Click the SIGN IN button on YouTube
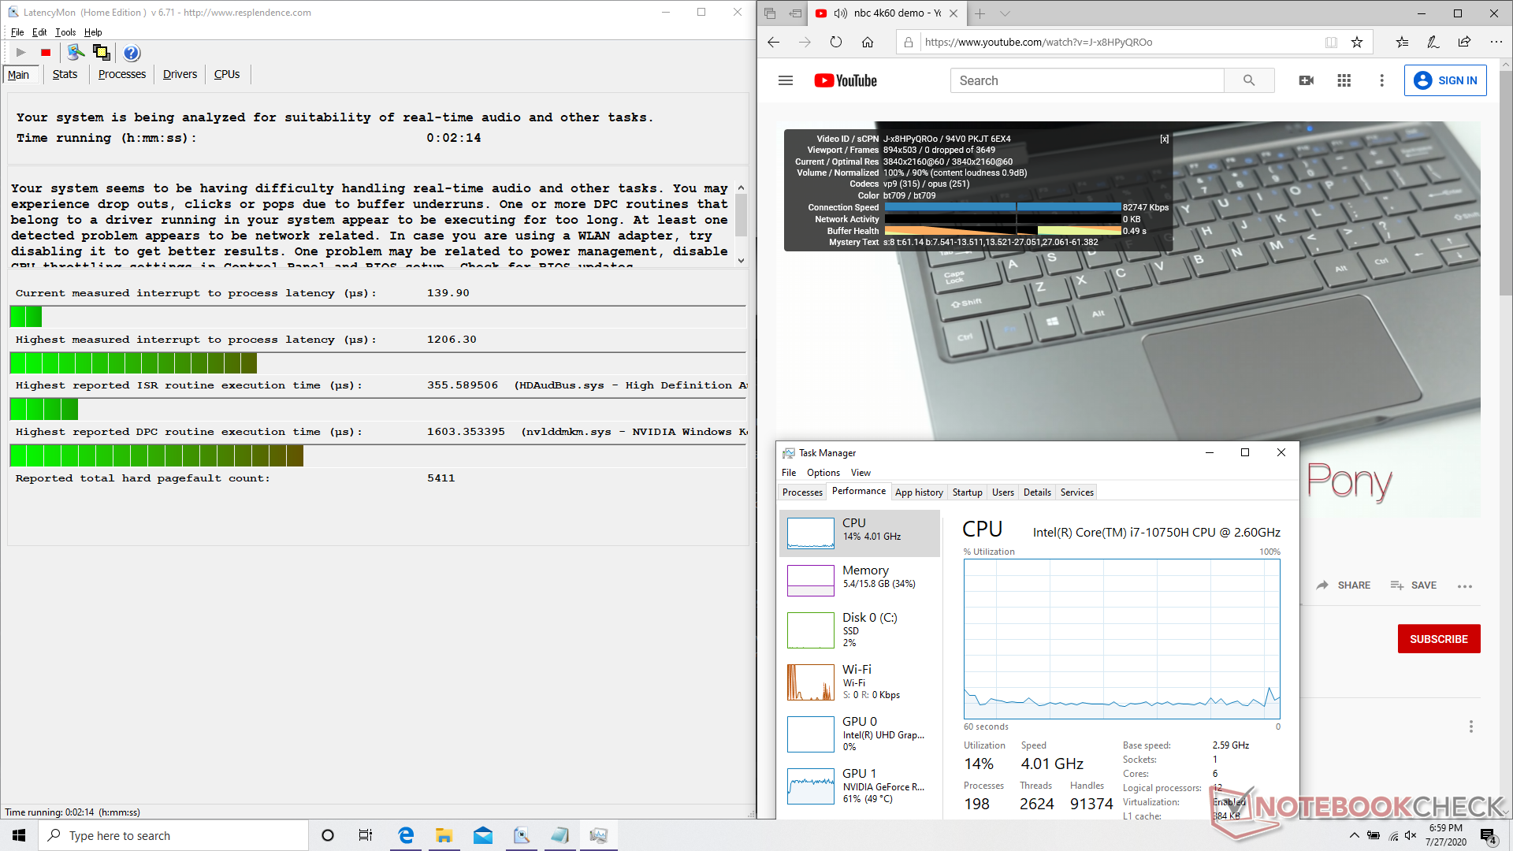 click(1445, 80)
